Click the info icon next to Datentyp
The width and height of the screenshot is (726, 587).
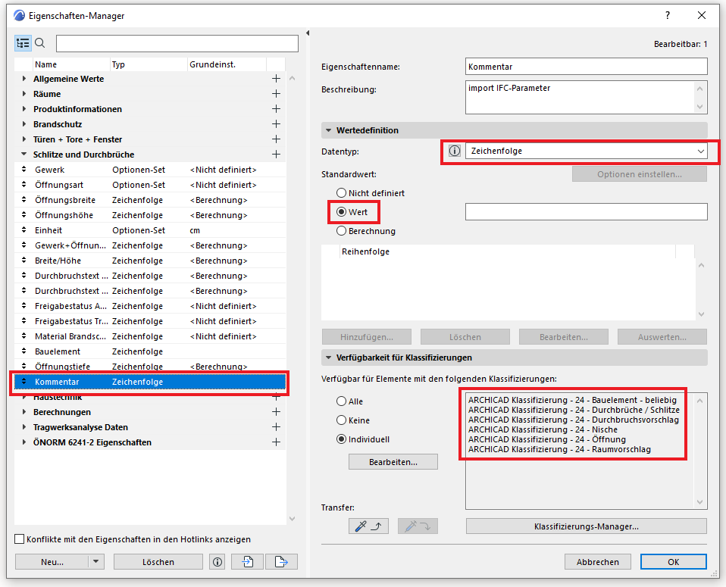[x=454, y=151]
